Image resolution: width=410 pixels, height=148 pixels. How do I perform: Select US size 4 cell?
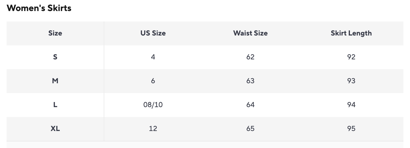coord(153,57)
